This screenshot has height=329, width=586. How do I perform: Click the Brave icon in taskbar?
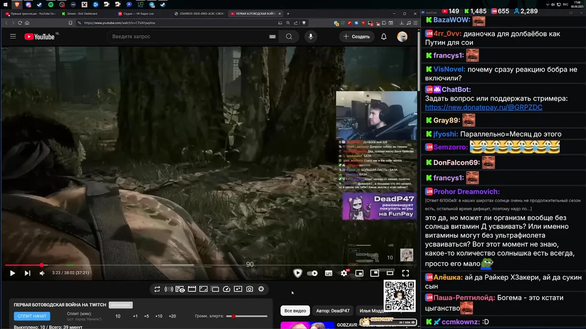coord(17,4)
